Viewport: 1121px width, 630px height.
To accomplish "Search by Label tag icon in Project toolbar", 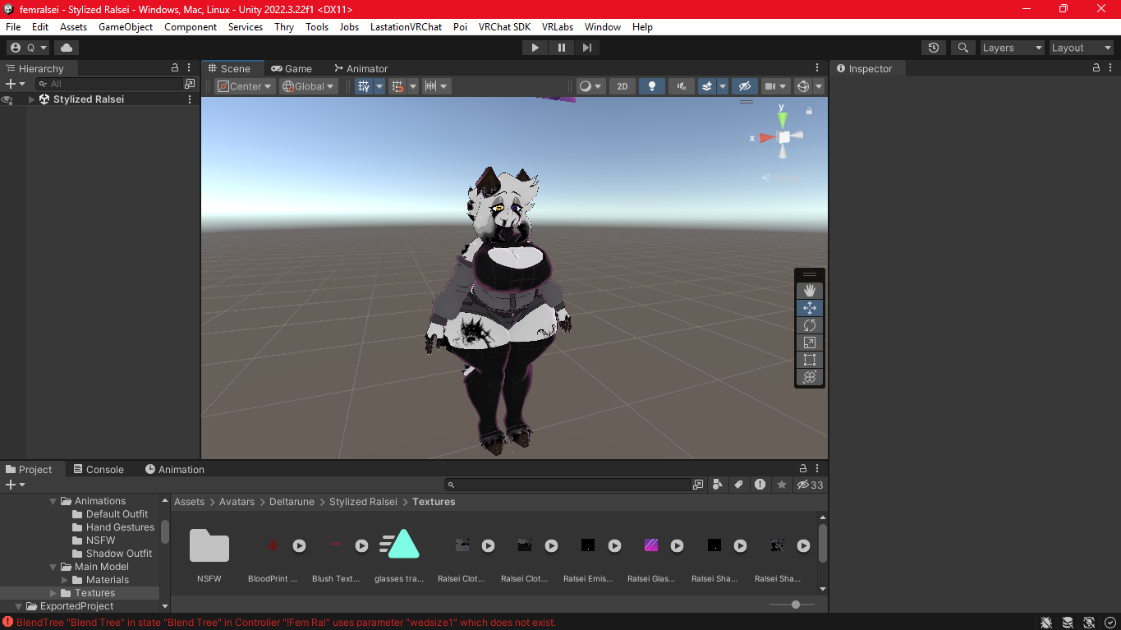I will [738, 485].
